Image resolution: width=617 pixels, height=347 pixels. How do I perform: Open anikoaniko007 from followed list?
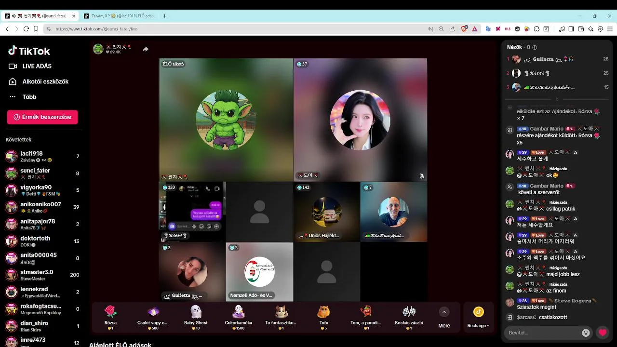(x=42, y=207)
